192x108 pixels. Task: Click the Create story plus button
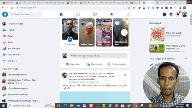[x=70, y=40]
